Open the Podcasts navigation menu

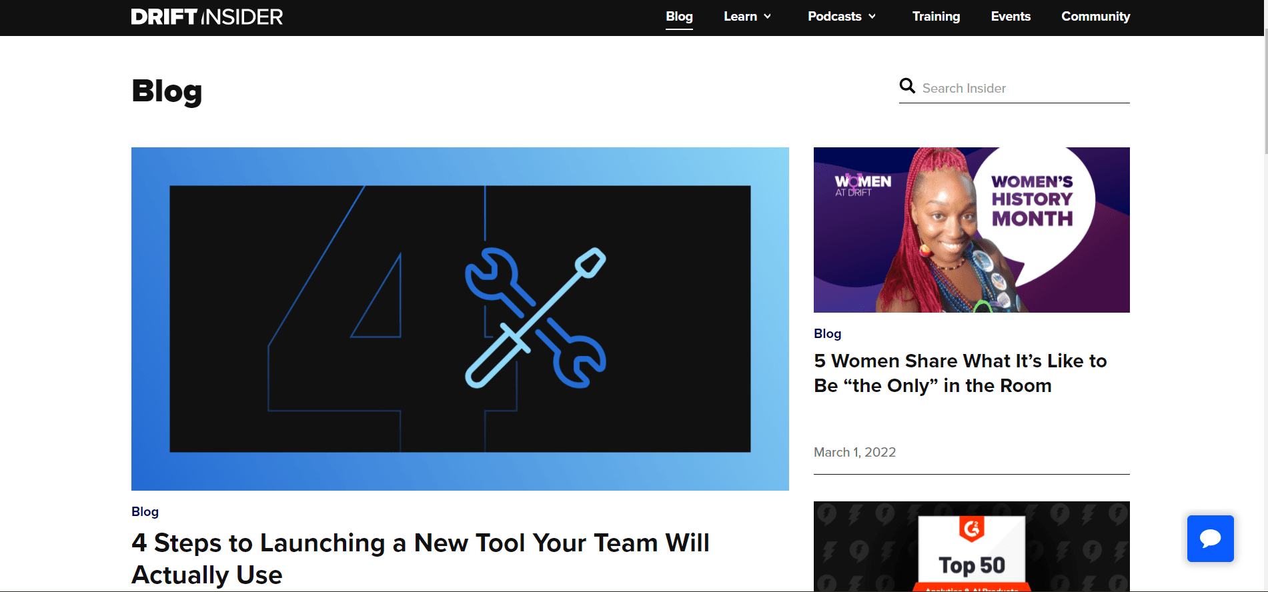tap(834, 17)
